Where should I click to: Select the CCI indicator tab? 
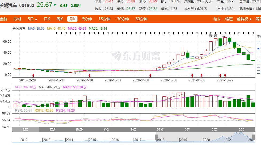215,129
